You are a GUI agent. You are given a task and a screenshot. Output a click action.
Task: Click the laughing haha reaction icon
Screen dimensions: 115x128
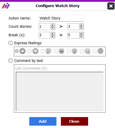pyautogui.click(x=61, y=51)
